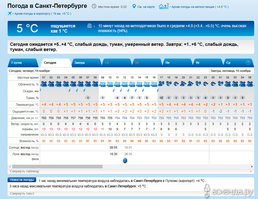Click the fog icon showing 7 at hour 13
Image resolution: width=258 pixels, height=199 pixels.
tap(132, 98)
